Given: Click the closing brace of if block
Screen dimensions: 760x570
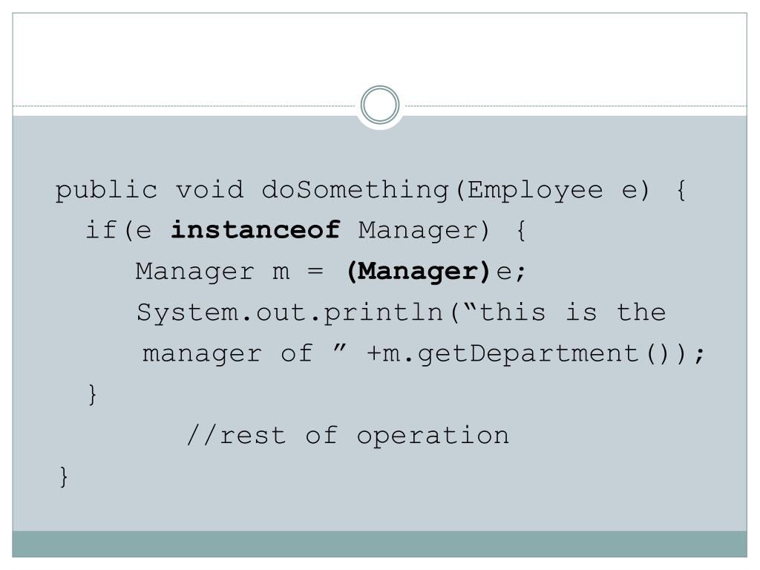Looking at the screenshot, I should tap(93, 394).
